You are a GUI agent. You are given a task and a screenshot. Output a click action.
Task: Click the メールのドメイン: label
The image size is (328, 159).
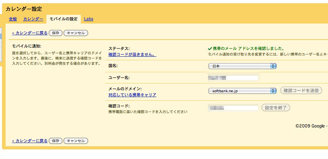[x=125, y=89]
